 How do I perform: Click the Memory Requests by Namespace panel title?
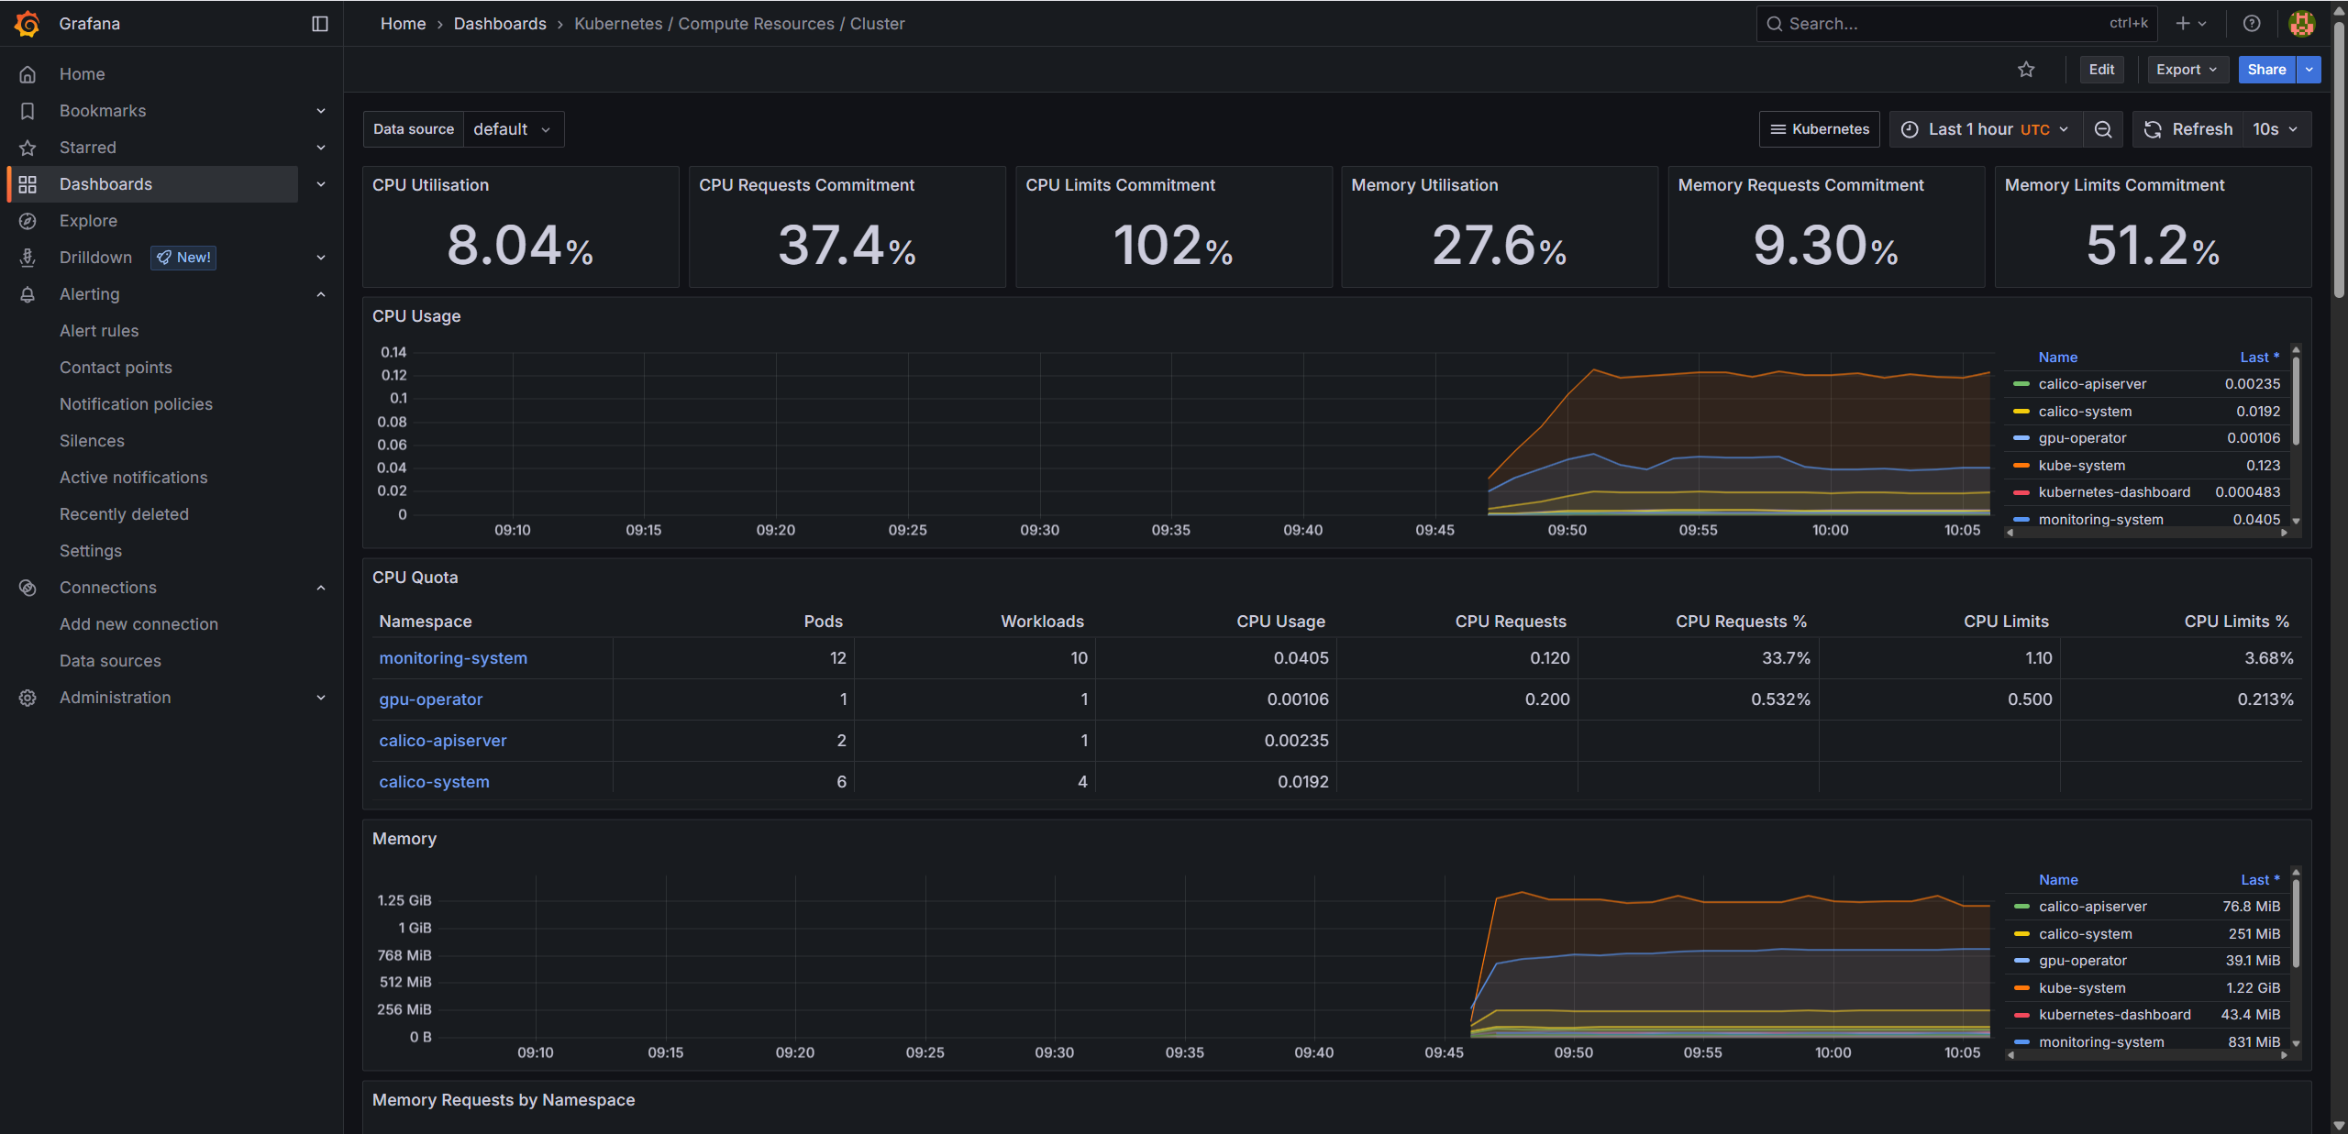click(504, 1100)
